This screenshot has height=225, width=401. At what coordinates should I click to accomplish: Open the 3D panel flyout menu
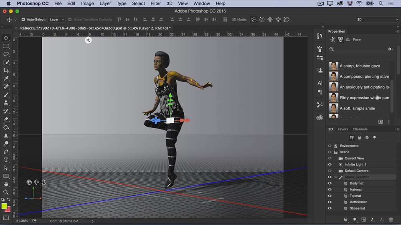397,129
